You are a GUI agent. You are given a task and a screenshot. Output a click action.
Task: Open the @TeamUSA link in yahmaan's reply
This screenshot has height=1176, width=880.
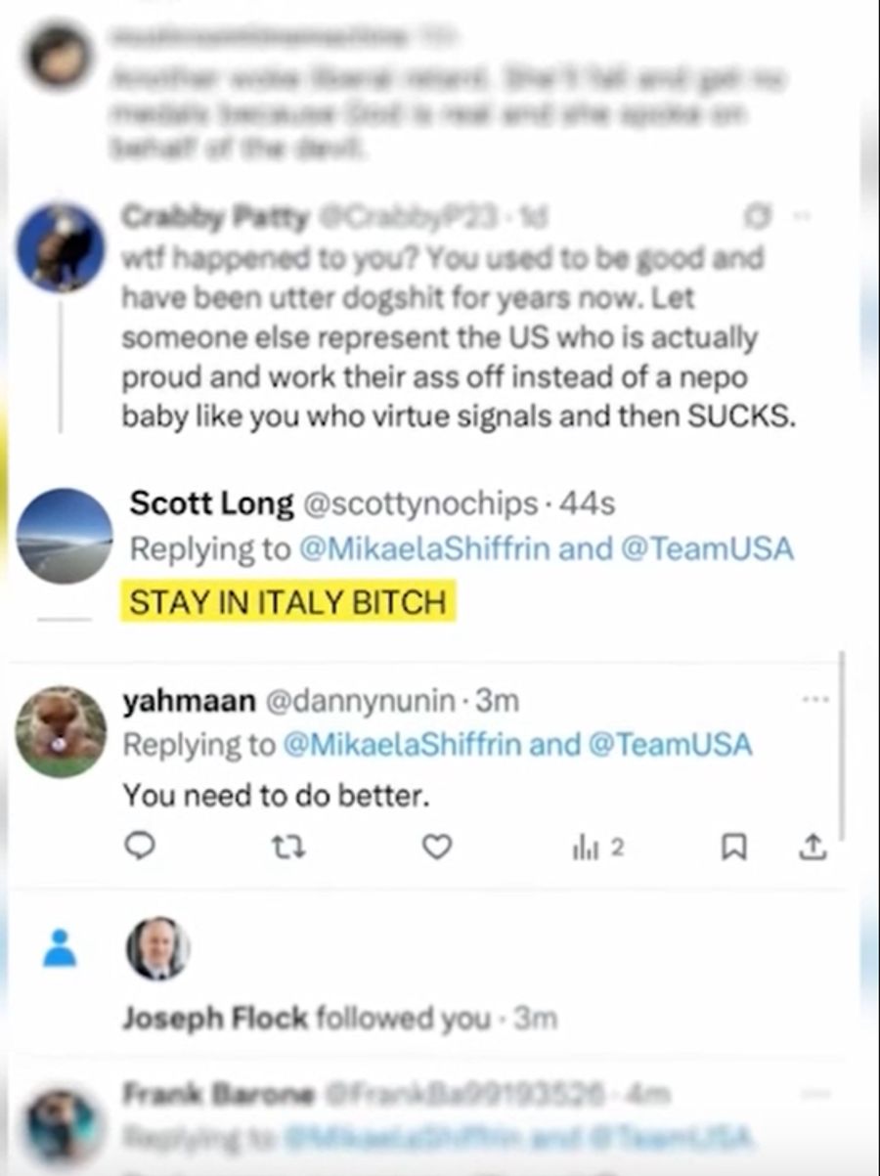[x=670, y=745]
